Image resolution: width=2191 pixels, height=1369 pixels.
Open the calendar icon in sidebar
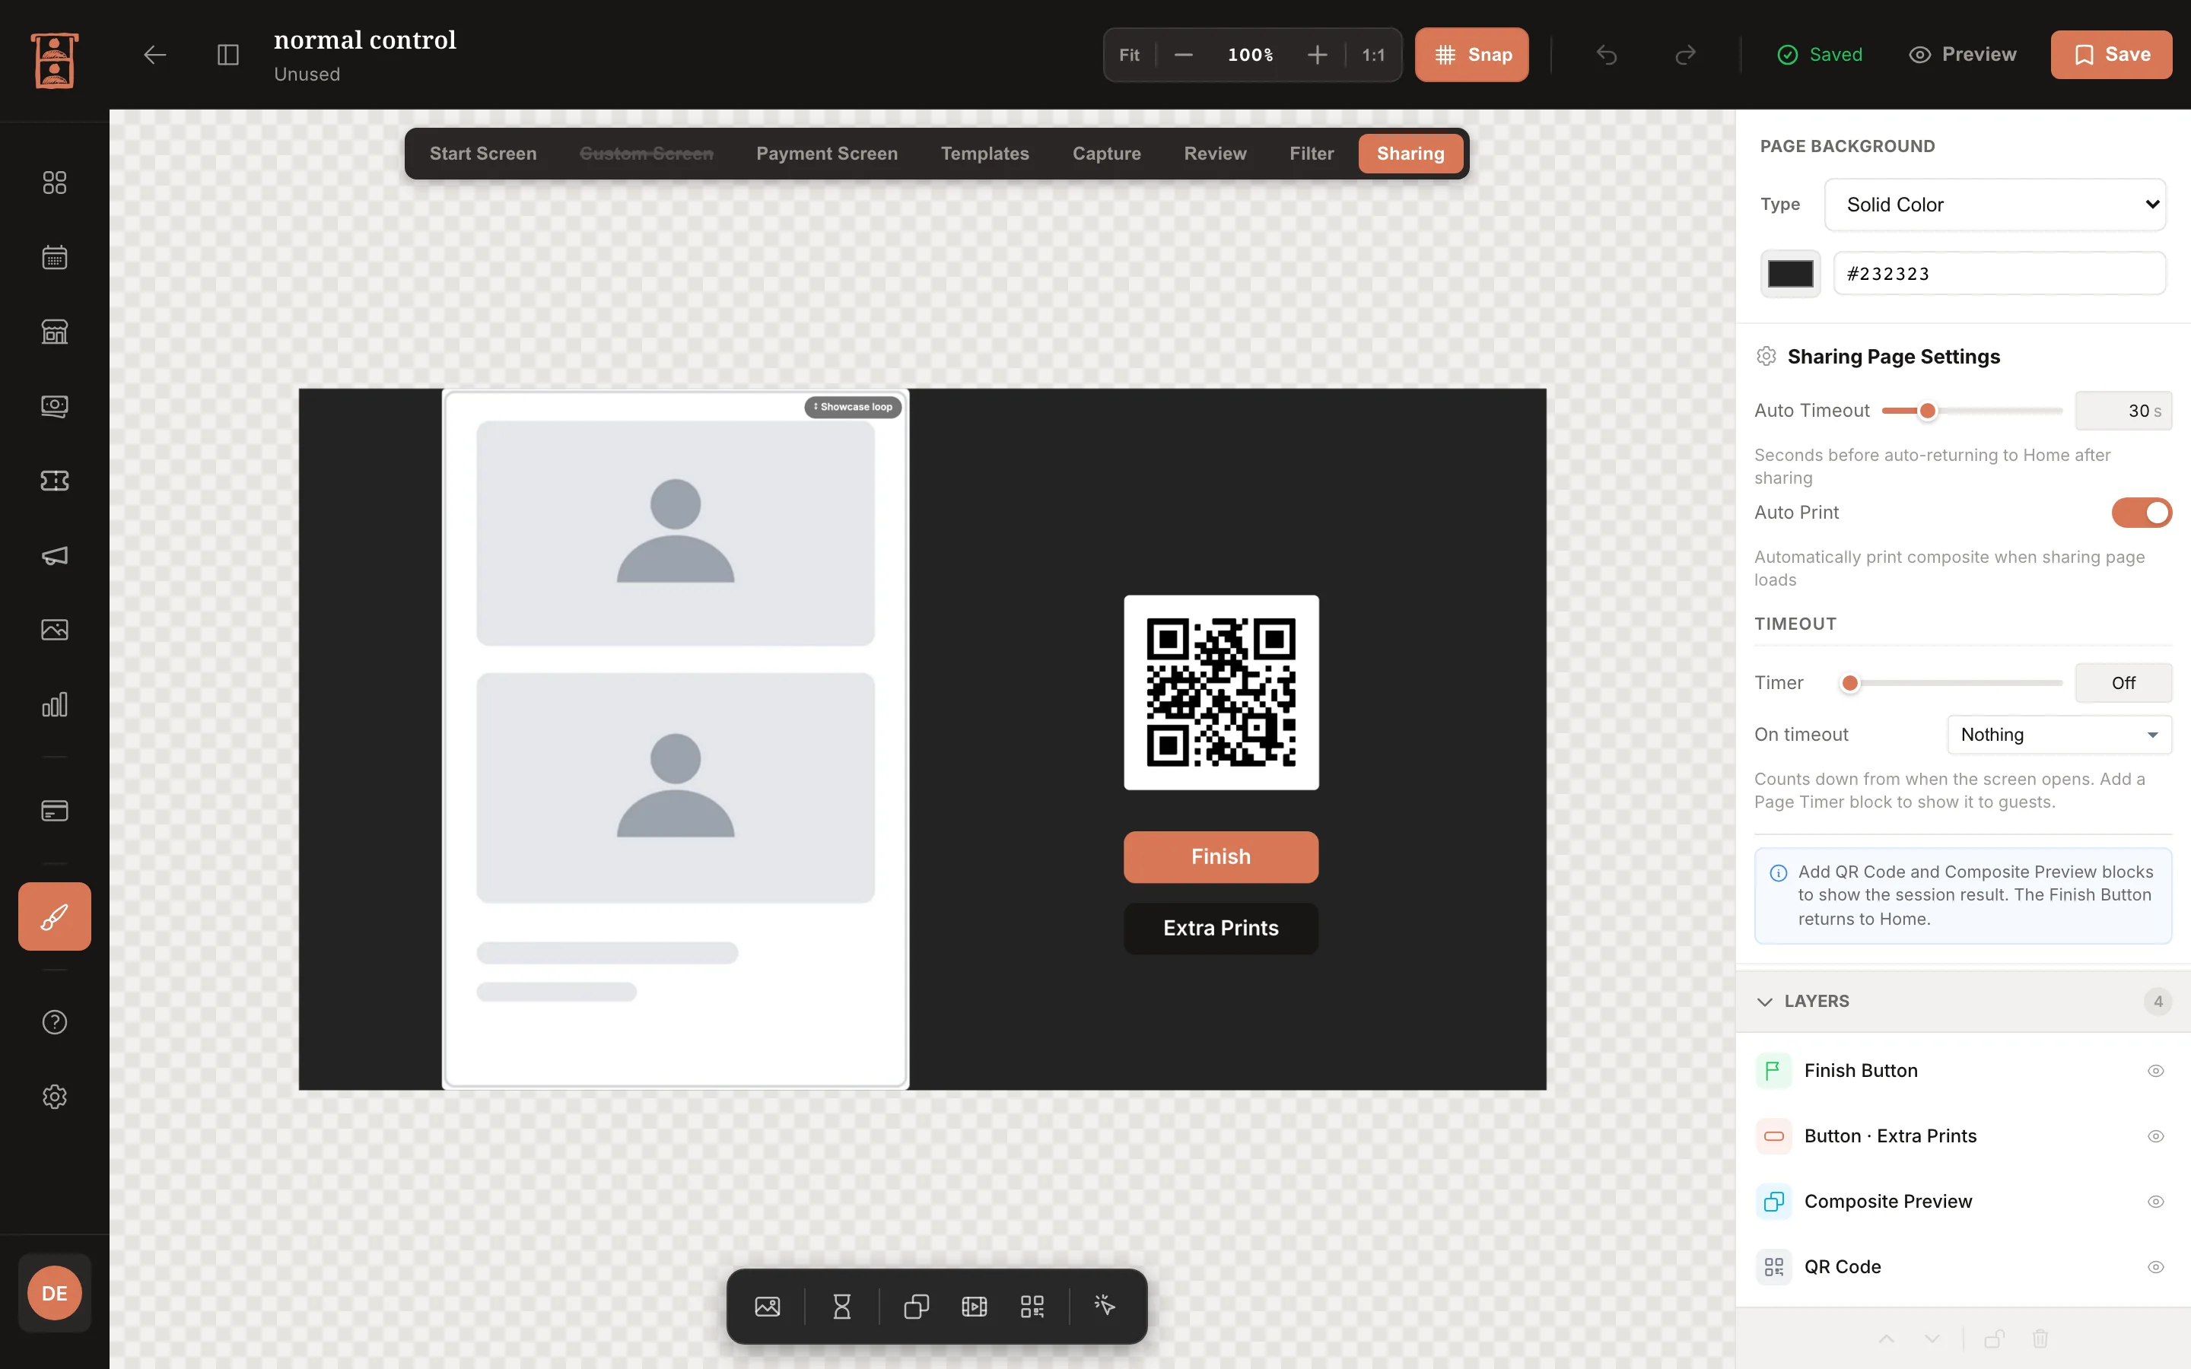(x=54, y=257)
